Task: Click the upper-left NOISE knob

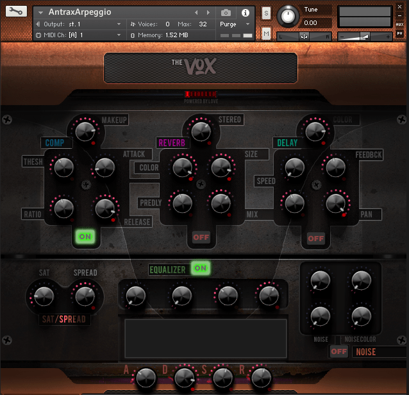Action: pos(321,280)
